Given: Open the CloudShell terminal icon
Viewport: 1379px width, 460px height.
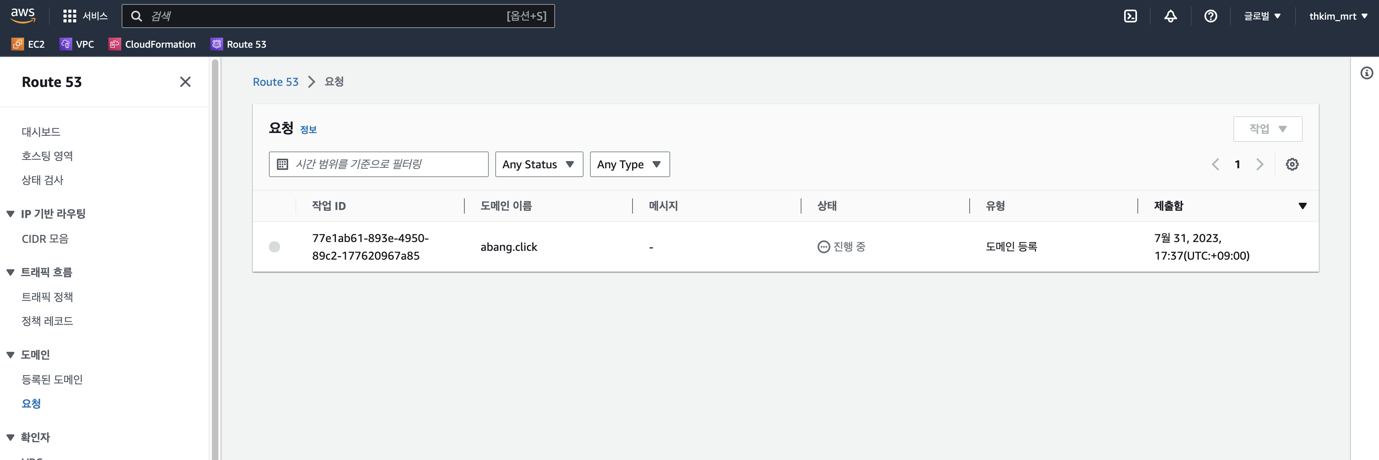Looking at the screenshot, I should pyautogui.click(x=1130, y=16).
